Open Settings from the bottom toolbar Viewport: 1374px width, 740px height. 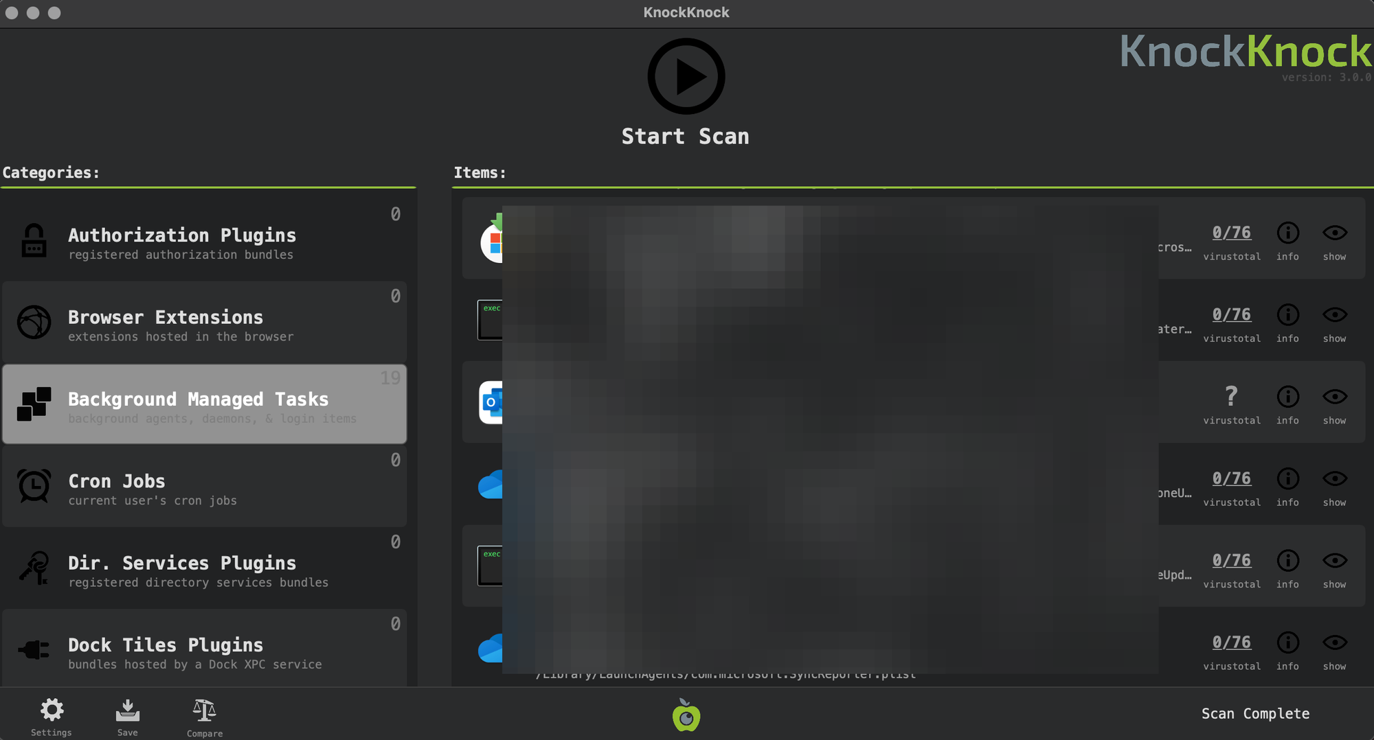click(52, 717)
